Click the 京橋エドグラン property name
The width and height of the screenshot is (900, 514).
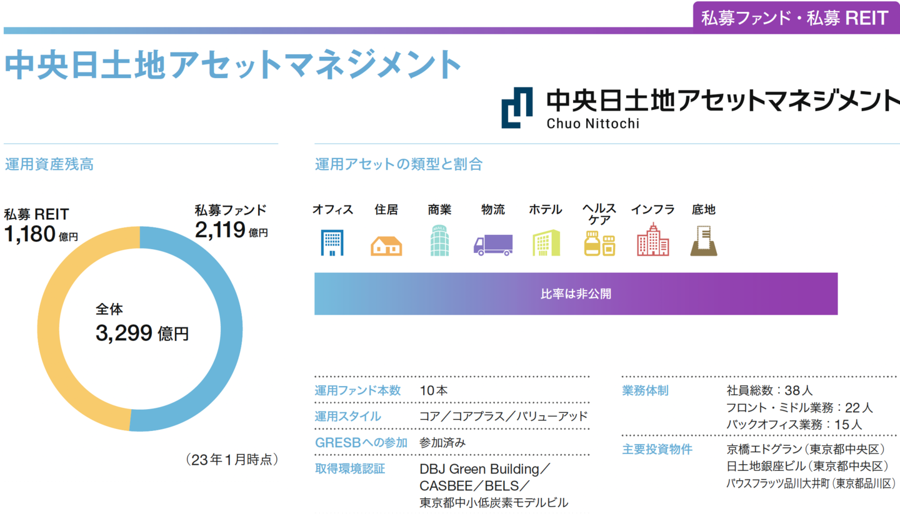pyautogui.click(x=764, y=449)
